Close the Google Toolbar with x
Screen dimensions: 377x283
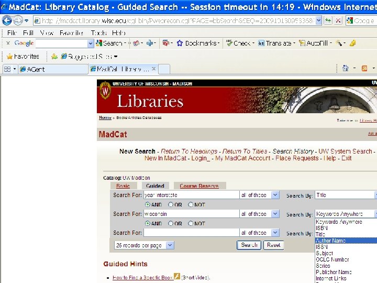tap(8, 43)
